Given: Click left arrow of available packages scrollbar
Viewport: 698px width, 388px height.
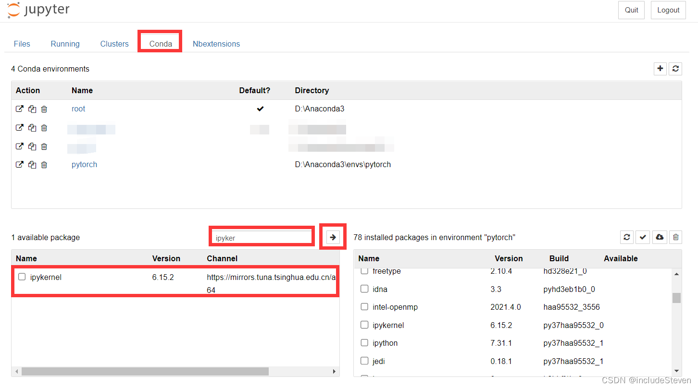Looking at the screenshot, I should pyautogui.click(x=16, y=372).
